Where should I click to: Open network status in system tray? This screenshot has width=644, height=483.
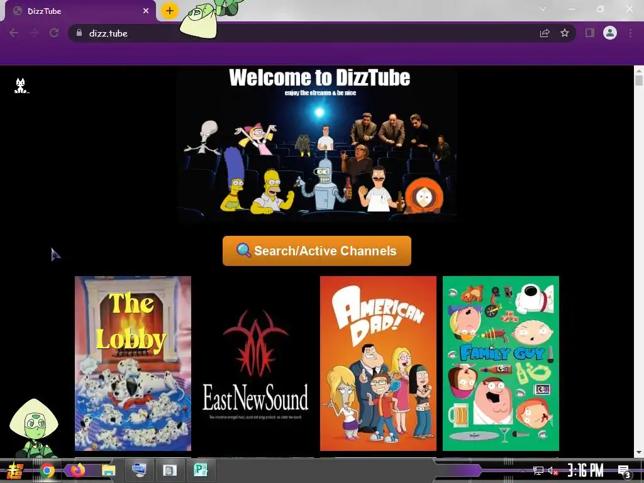point(538,470)
